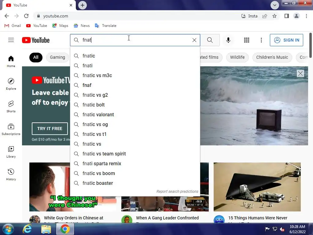Choose 'fnati sparta remix' suggestion
313x235 pixels.
135,163
